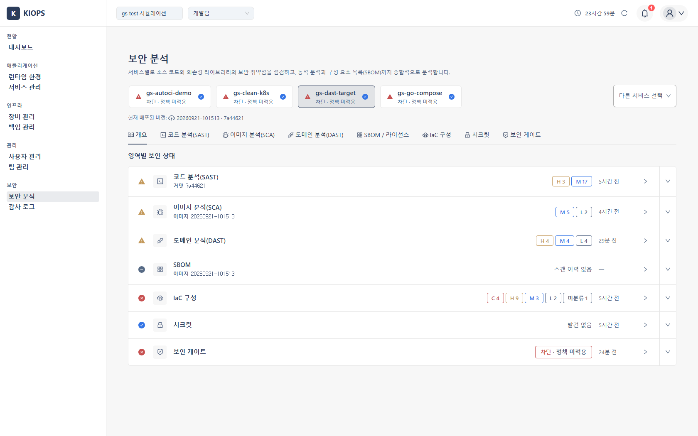698x436 pixels.
Task: Click the 차단 · 정책 미적용 badge on 보안 게이트 row
Action: point(563,352)
